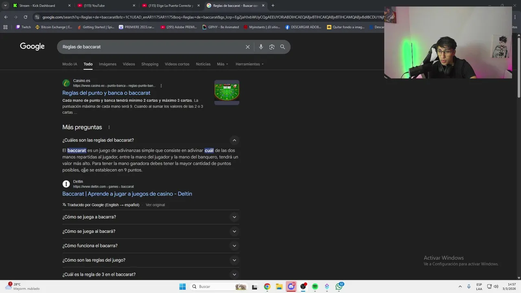
Task: Open the DESCARGAR ADOB... bookmark
Action: pyautogui.click(x=303, y=27)
